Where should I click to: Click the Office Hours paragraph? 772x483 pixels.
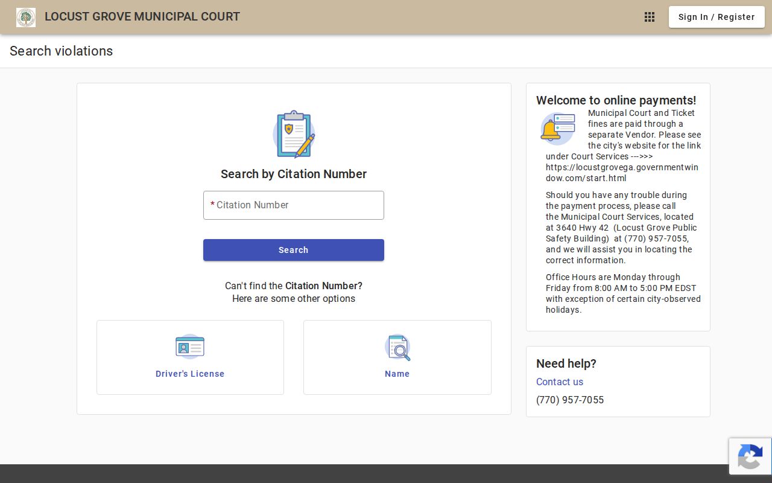(623, 293)
